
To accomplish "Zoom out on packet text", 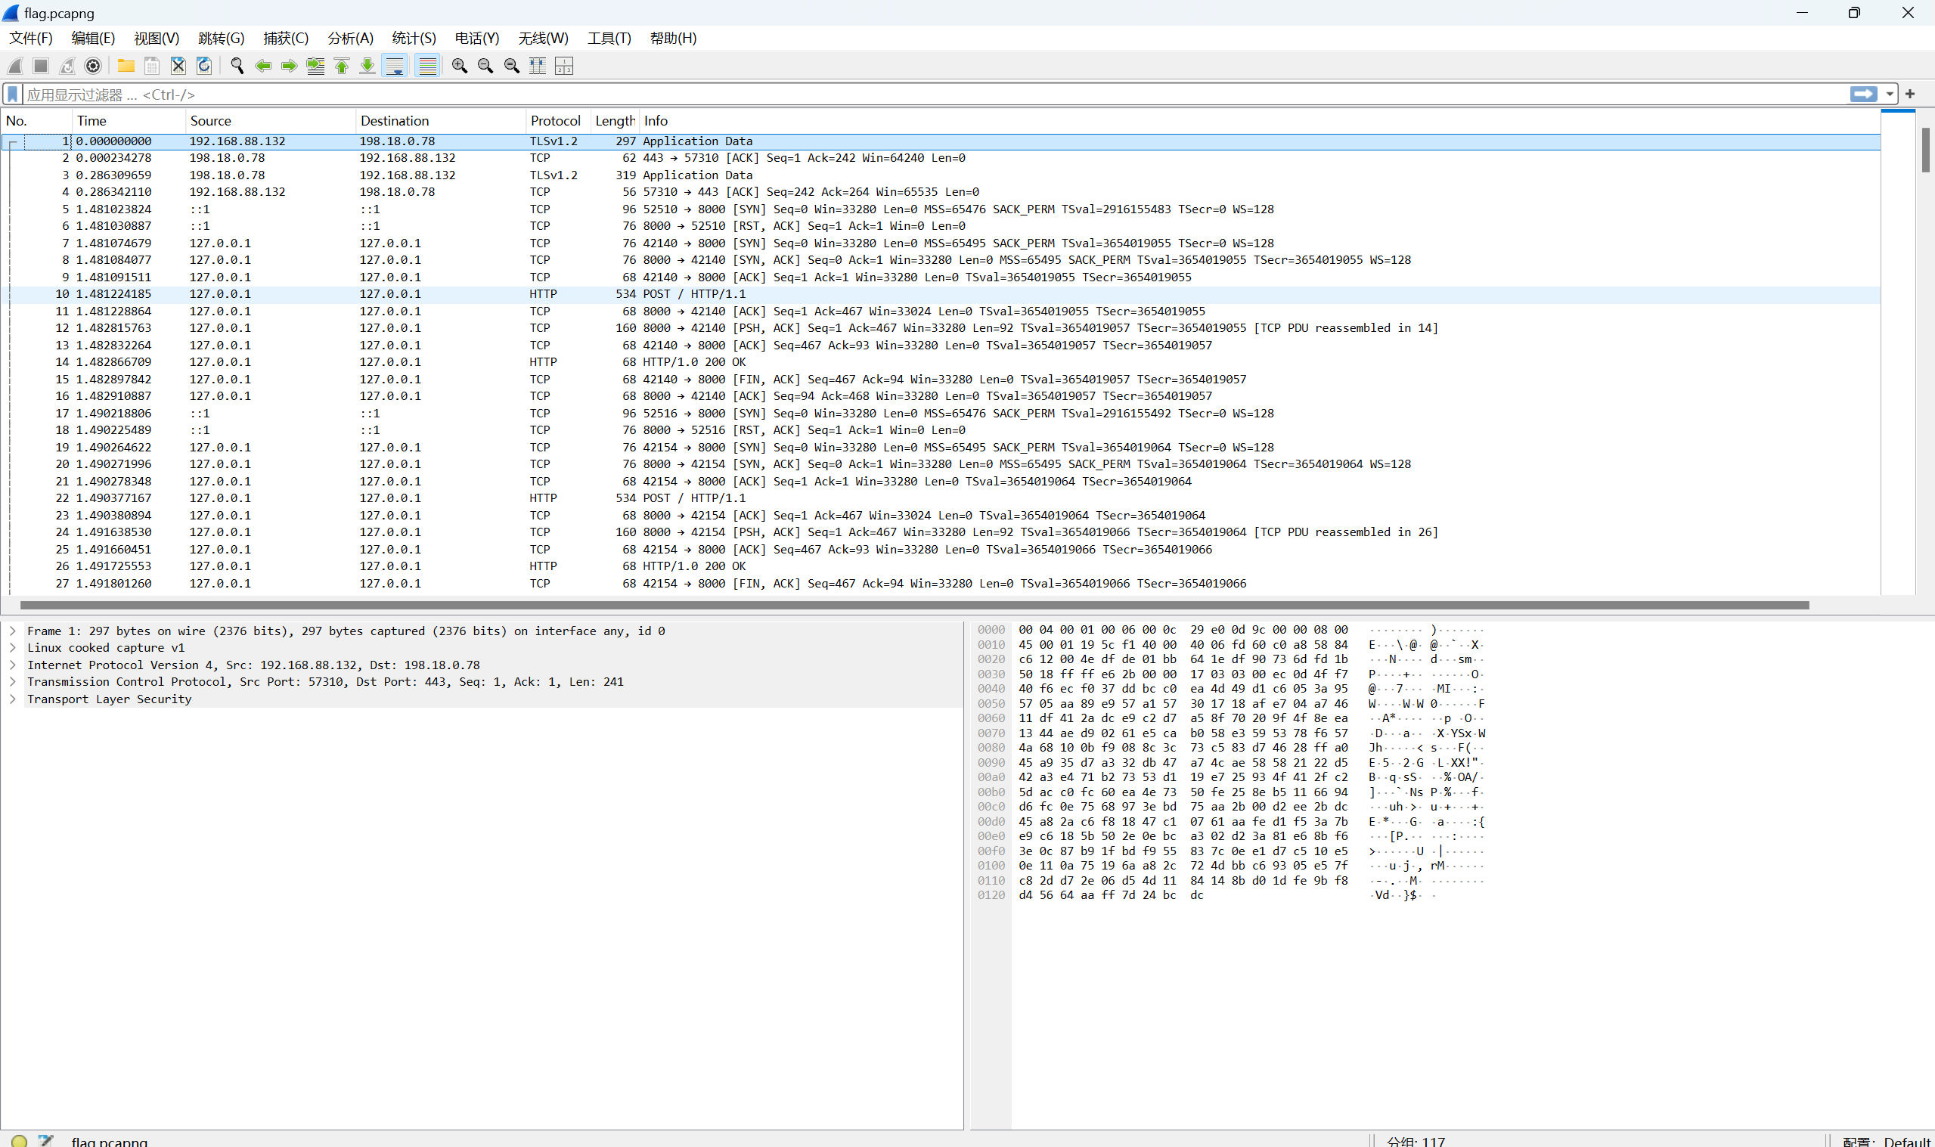I will [485, 66].
